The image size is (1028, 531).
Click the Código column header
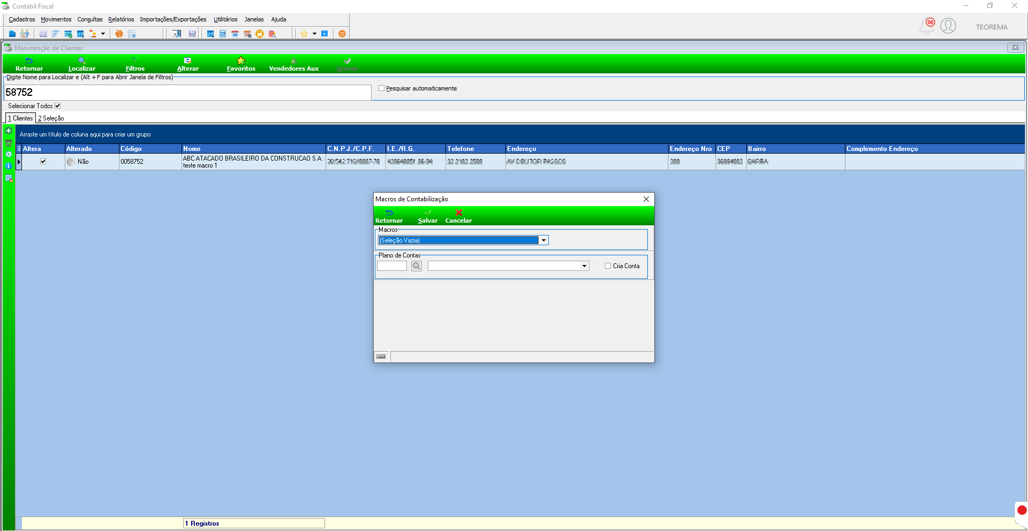coord(150,149)
